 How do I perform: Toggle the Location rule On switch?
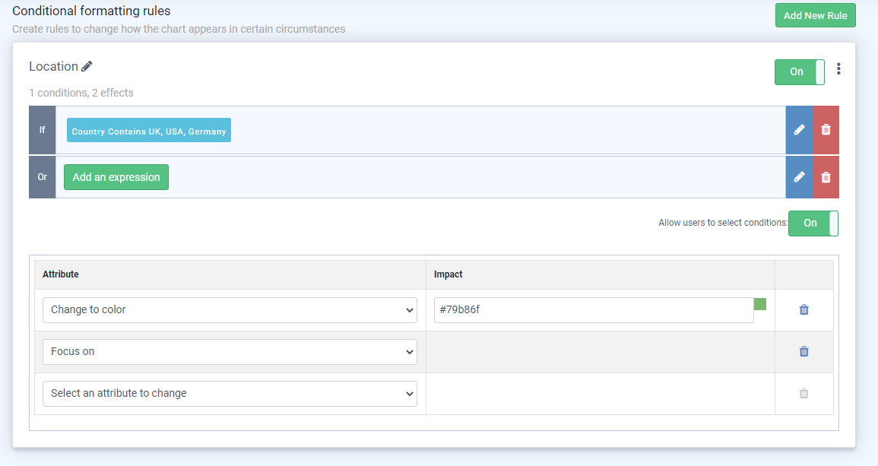pyautogui.click(x=799, y=72)
